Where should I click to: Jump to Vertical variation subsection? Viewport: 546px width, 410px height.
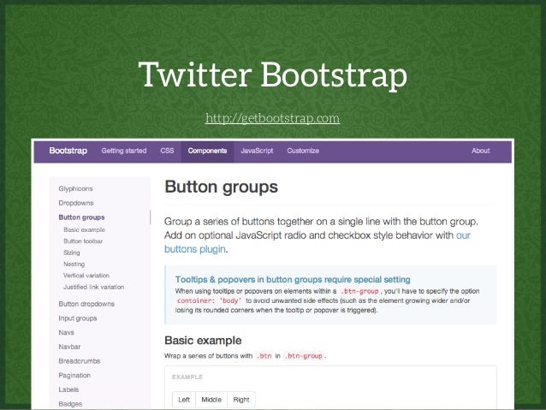[x=86, y=276]
